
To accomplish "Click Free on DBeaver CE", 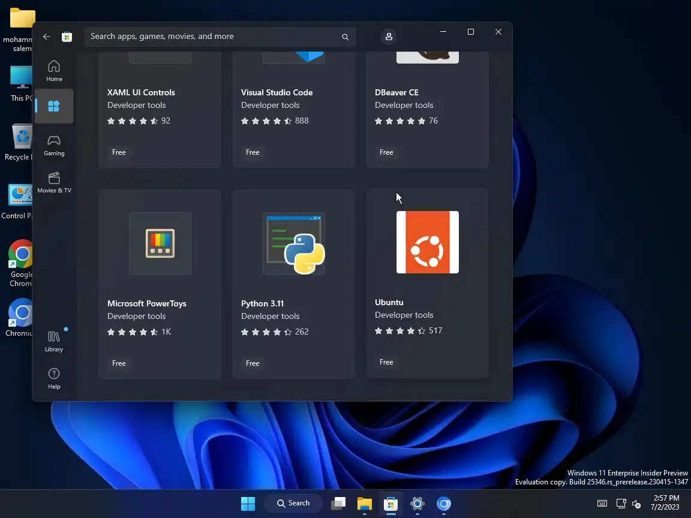I will pyautogui.click(x=386, y=152).
